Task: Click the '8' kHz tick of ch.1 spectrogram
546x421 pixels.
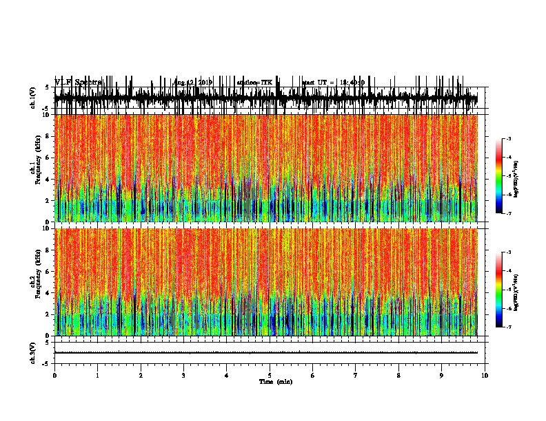Action: click(x=48, y=136)
